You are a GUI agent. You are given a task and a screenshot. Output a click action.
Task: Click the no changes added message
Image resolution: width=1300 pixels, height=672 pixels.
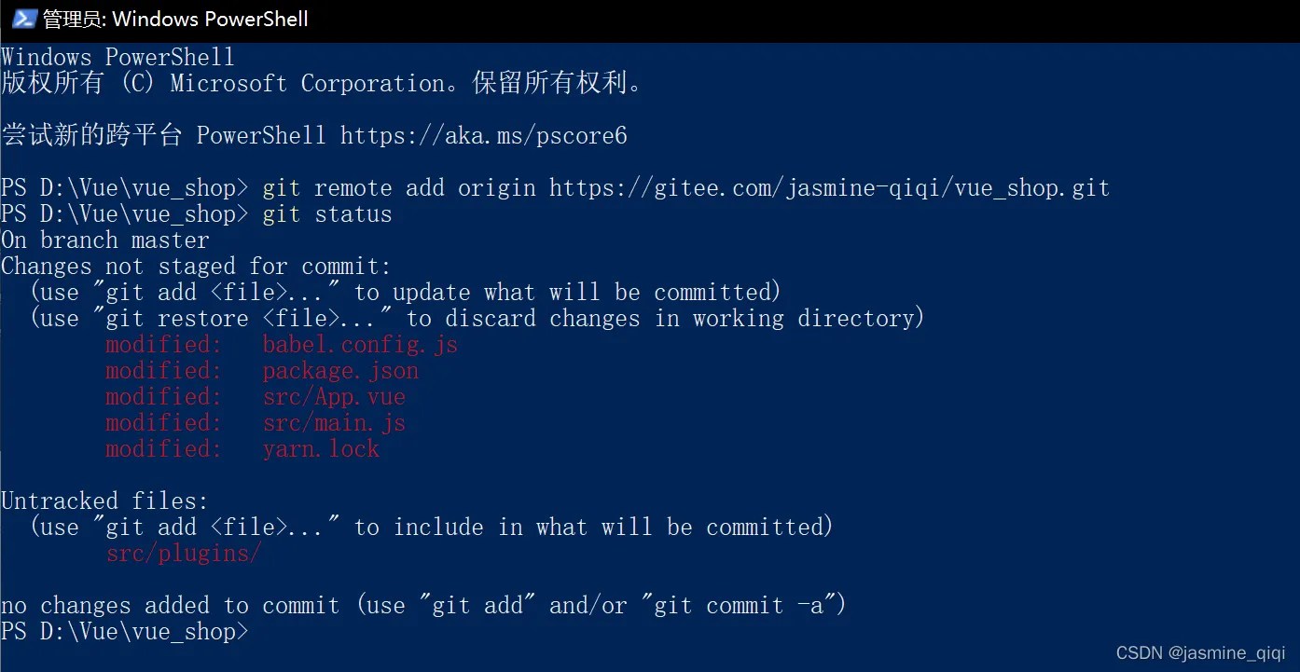pos(423,606)
